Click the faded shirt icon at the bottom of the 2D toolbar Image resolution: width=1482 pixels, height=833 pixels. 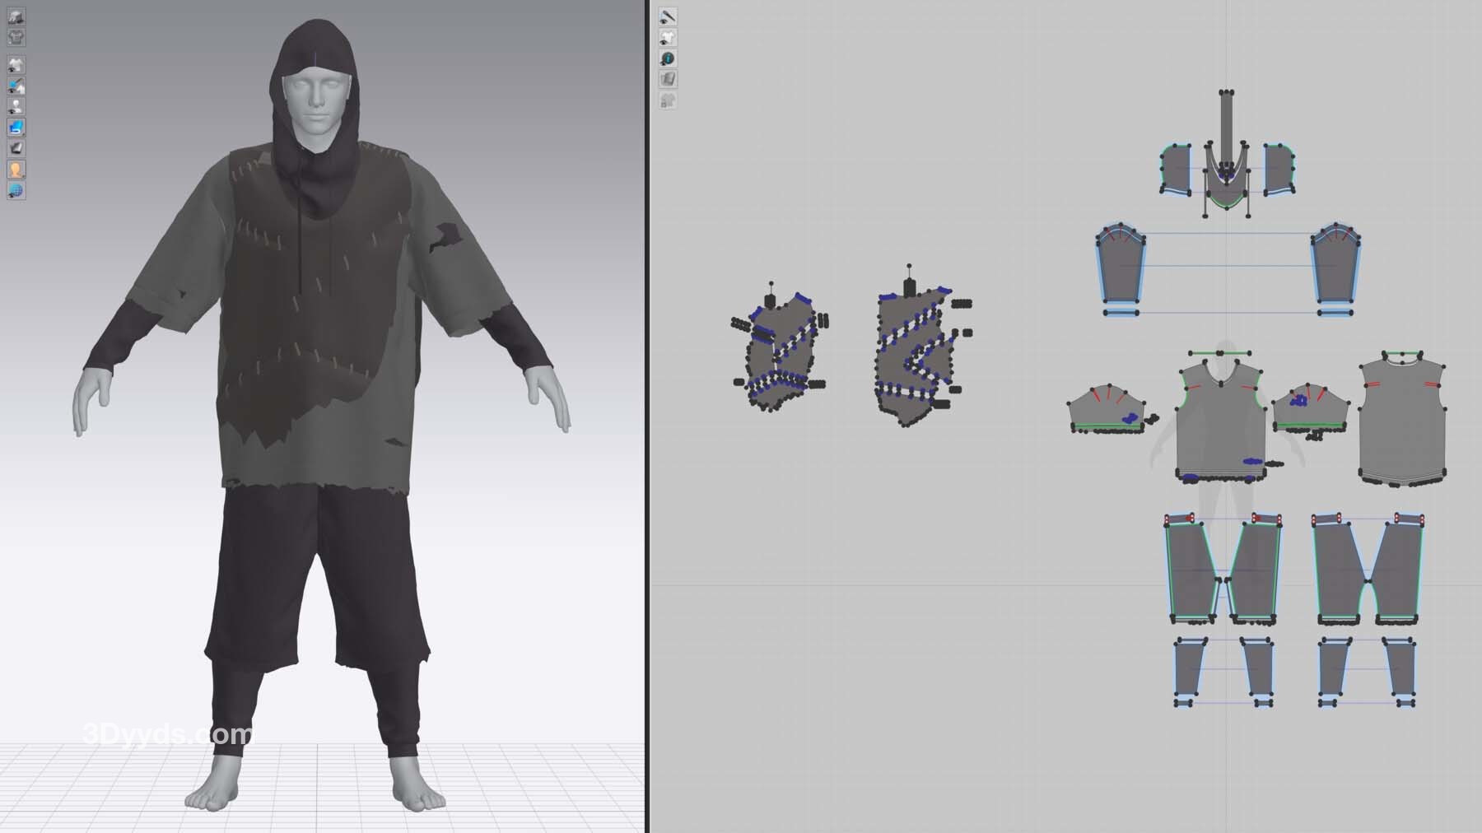point(668,100)
